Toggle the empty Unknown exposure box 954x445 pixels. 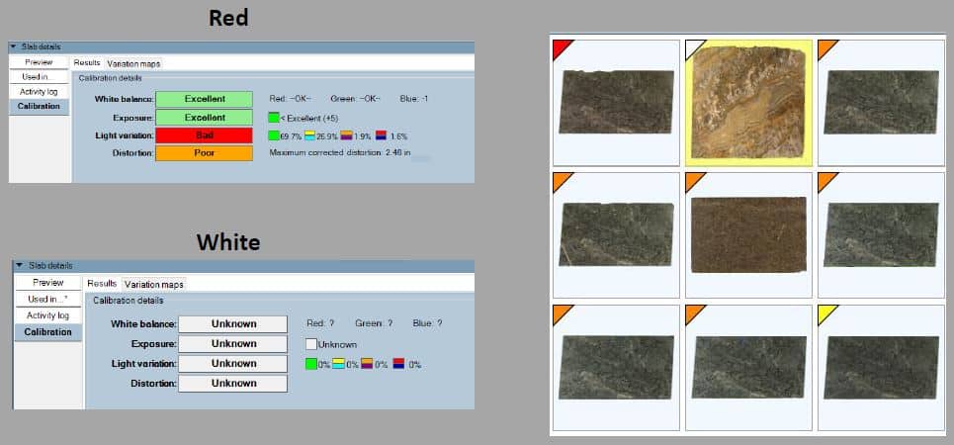pos(310,344)
